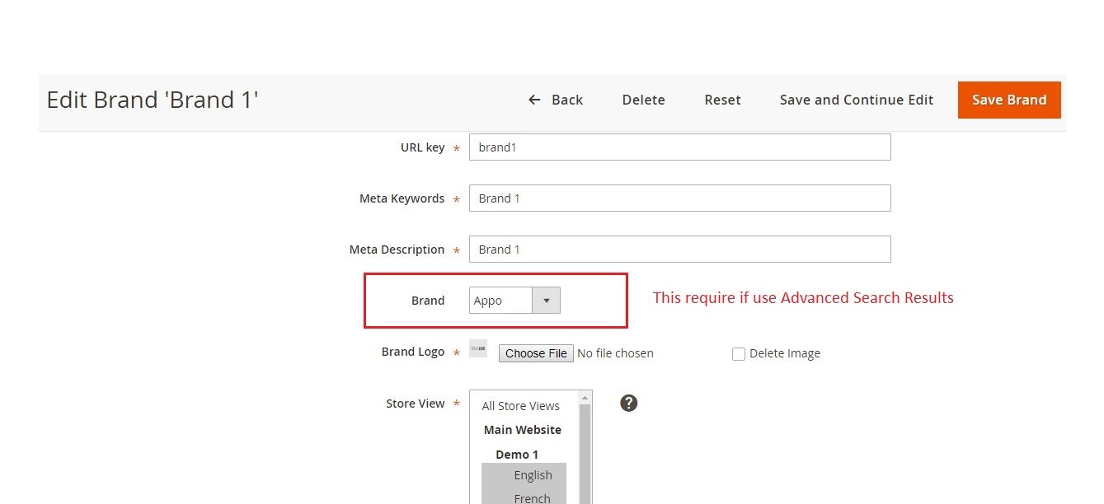Click Choose File for Brand Logo

click(536, 353)
